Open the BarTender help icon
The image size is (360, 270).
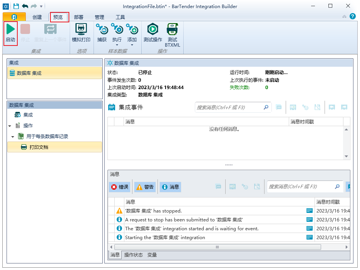353,16
